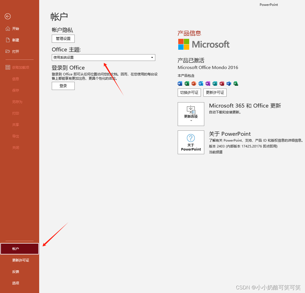Click the 版本 2403 version line
The width and height of the screenshot is (305, 293).
click(x=243, y=146)
